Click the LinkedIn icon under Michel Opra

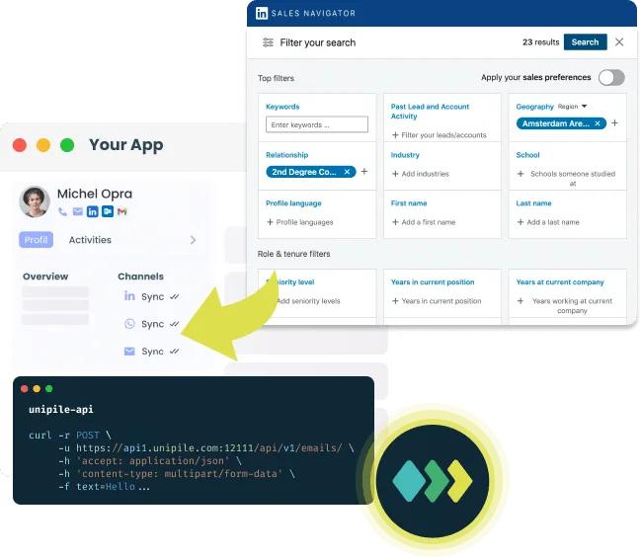pos(93,211)
